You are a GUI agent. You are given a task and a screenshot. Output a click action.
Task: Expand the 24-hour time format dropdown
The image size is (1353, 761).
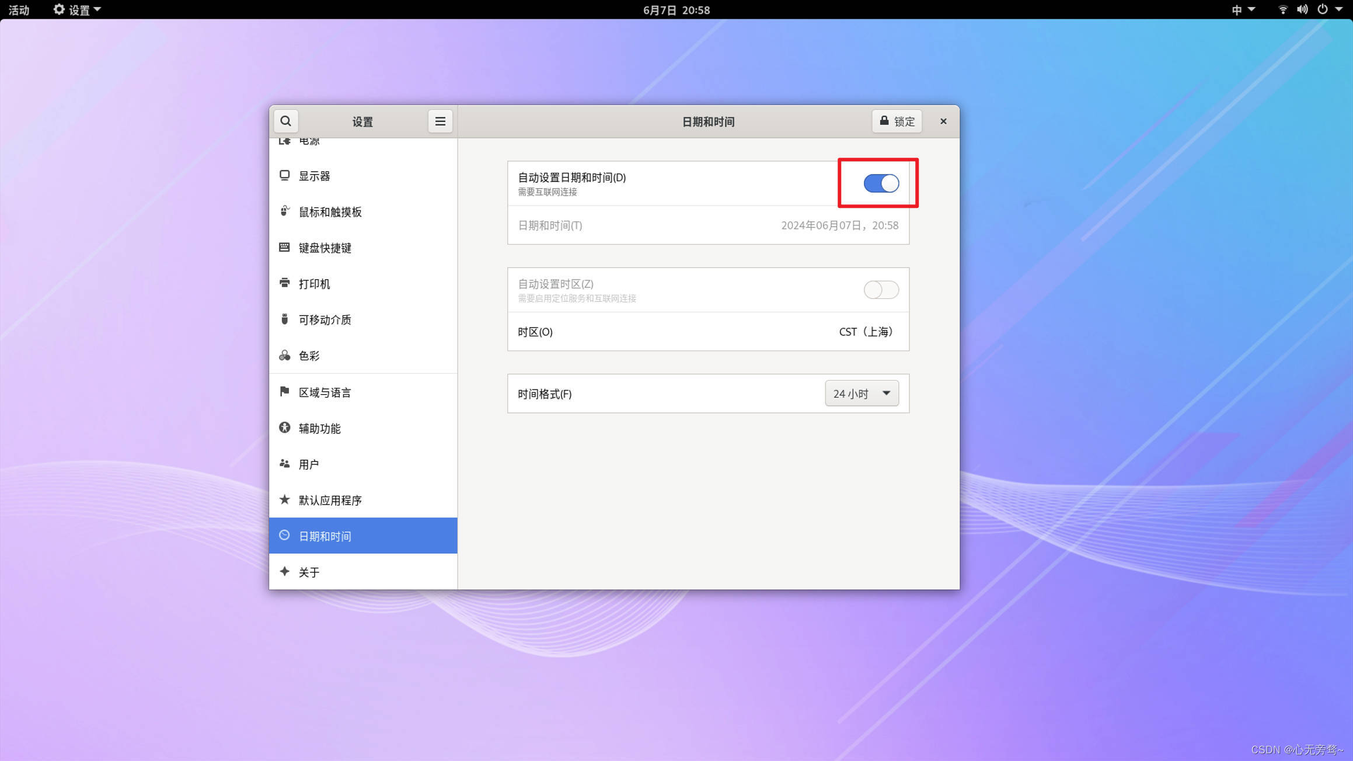tap(862, 393)
